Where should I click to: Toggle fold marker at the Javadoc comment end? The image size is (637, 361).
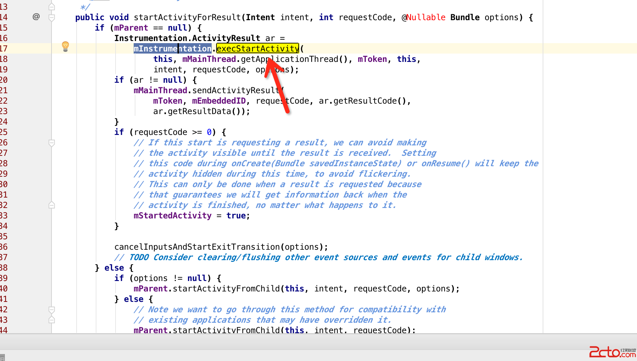click(x=52, y=7)
